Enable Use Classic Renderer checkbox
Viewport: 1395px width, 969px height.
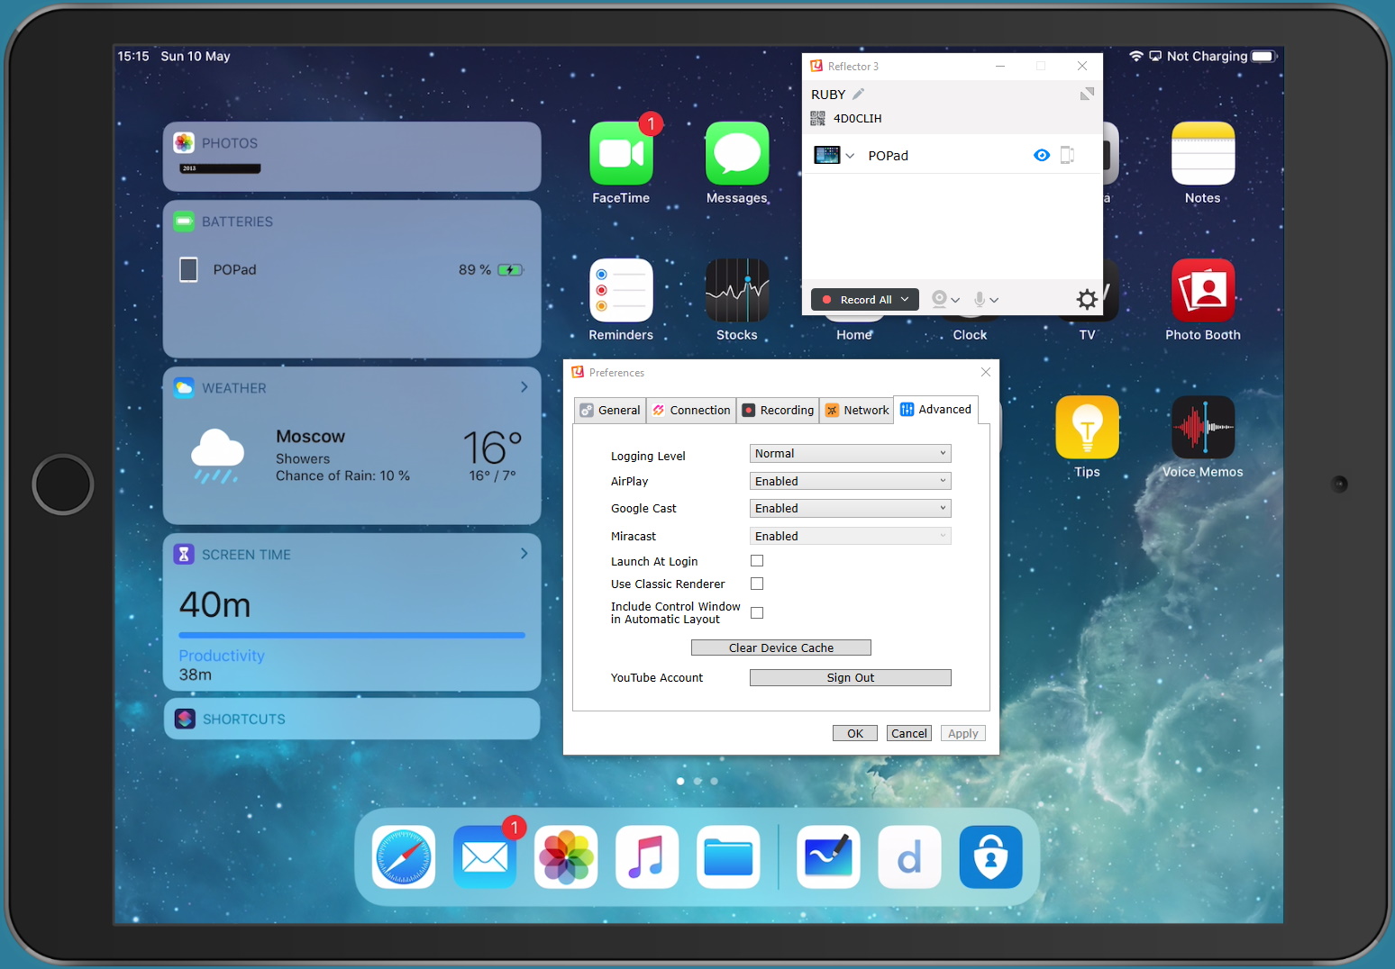pyautogui.click(x=757, y=584)
